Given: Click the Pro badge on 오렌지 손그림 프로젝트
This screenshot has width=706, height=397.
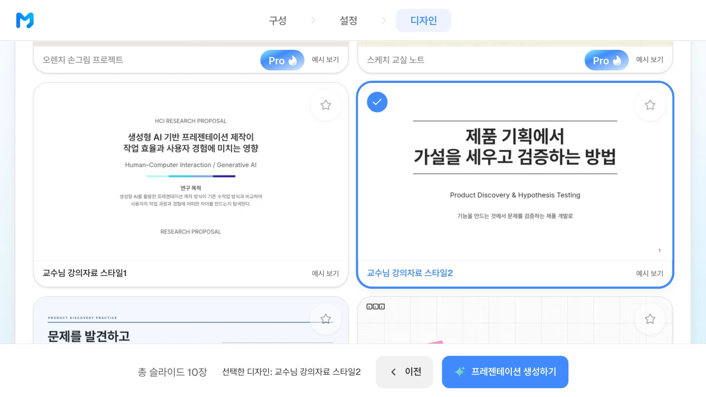Looking at the screenshot, I should click(282, 60).
